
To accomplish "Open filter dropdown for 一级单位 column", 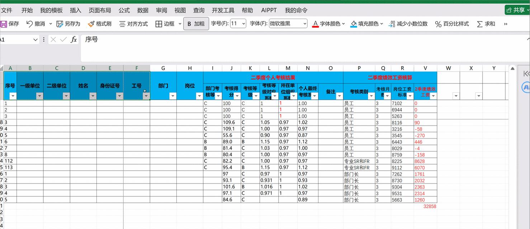I will coord(39,96).
